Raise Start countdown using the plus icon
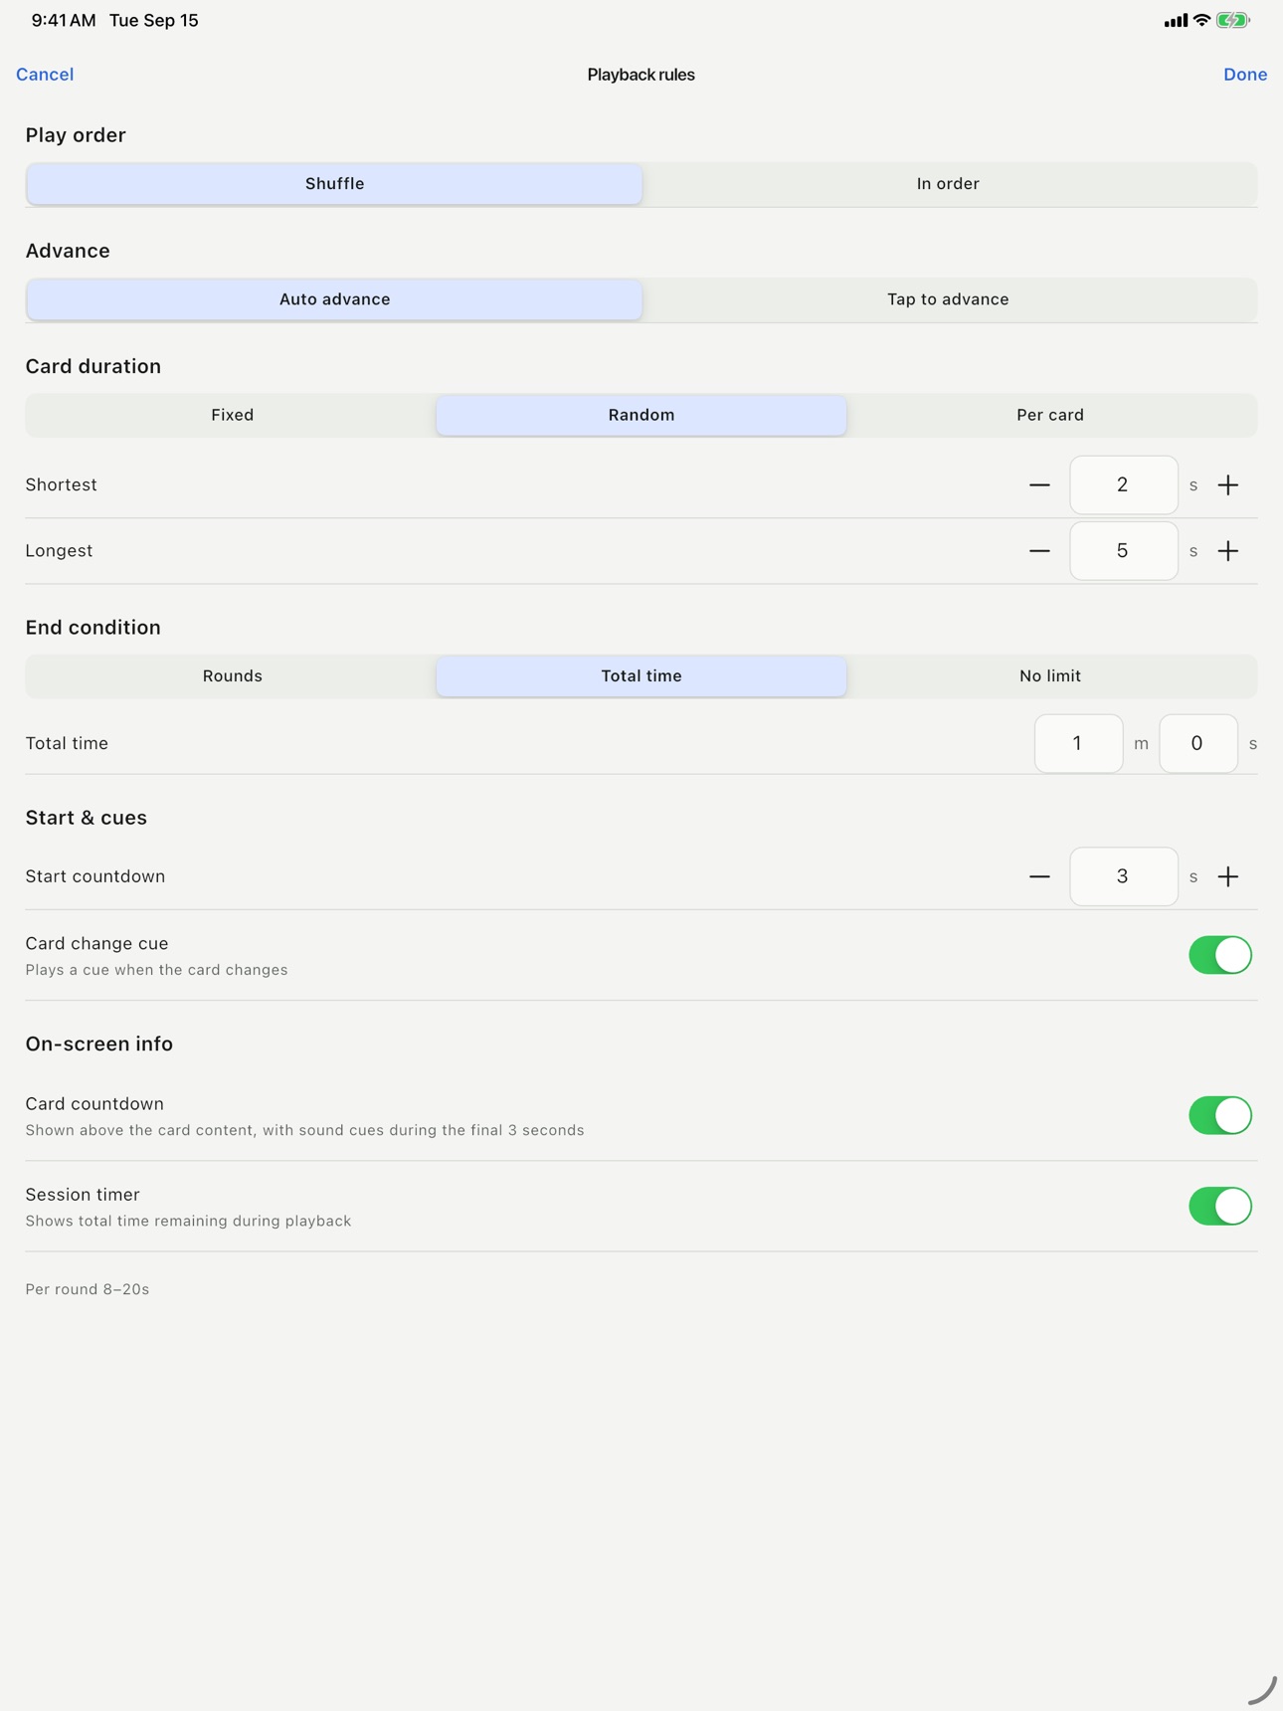 (x=1228, y=876)
